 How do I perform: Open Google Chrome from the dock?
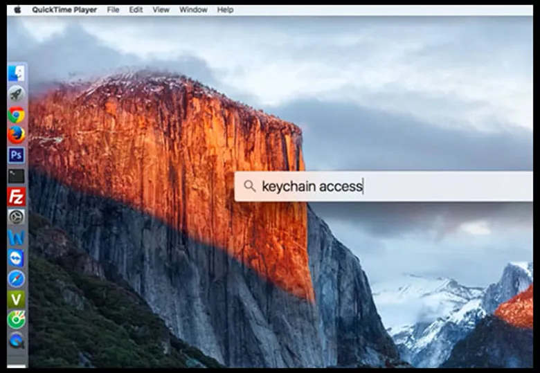click(17, 115)
